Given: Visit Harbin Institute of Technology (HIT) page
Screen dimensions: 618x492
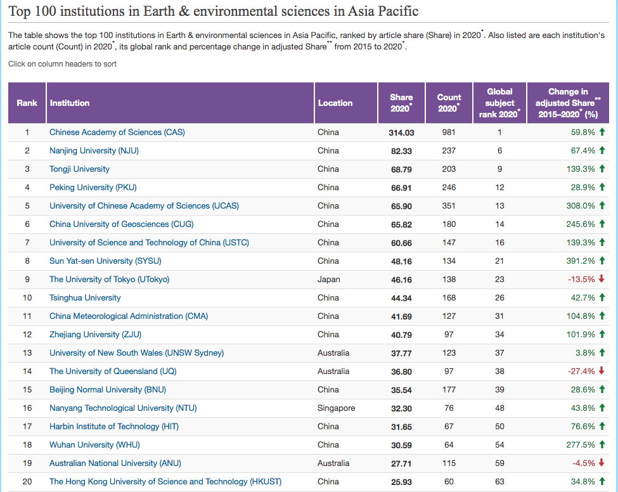Looking at the screenshot, I should click(x=114, y=427).
